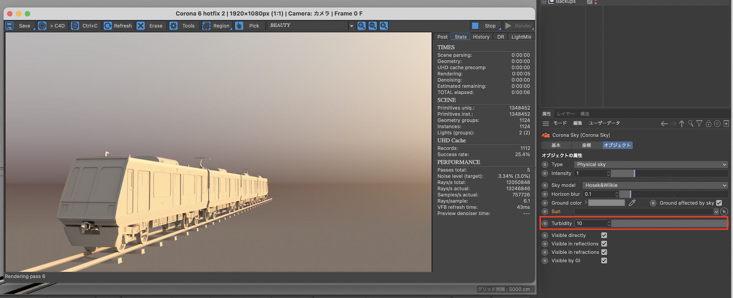This screenshot has width=733, height=298.
Task: Open the Type Physical sky dropdown
Action: point(651,164)
